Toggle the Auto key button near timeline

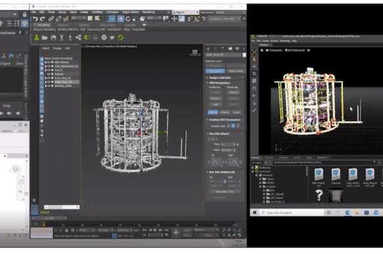pos(187,230)
